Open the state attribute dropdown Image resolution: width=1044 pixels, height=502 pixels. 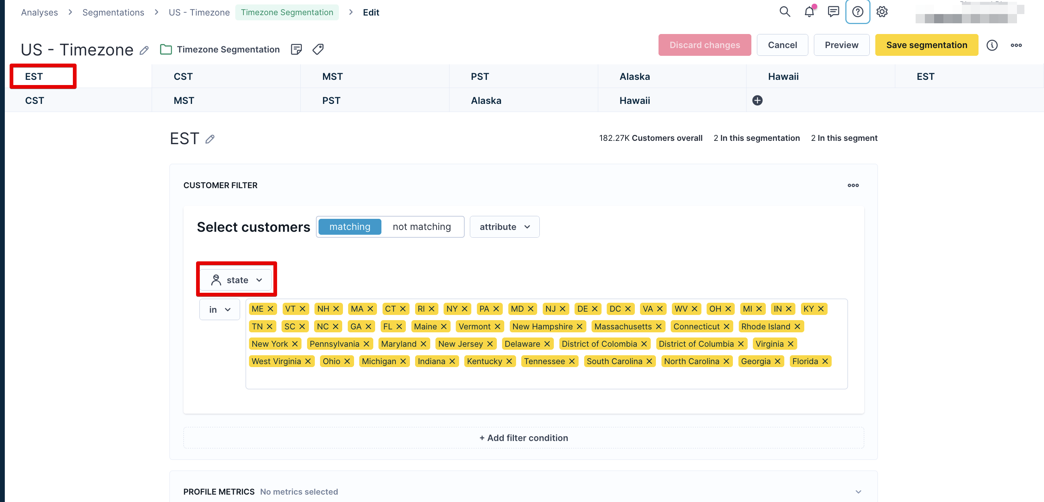237,280
